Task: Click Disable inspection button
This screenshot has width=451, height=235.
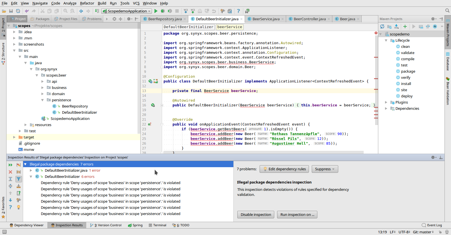Action: click(x=256, y=214)
